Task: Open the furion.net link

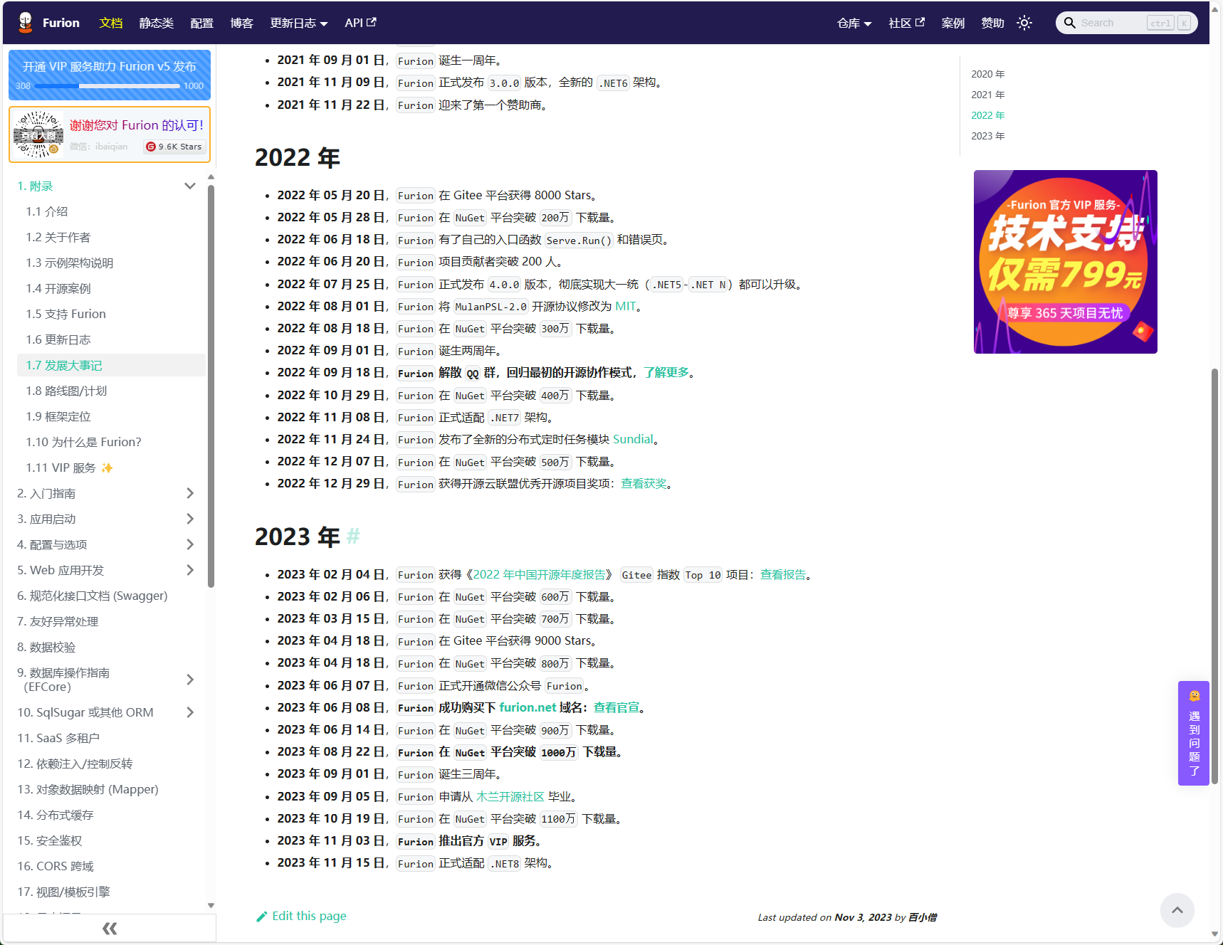Action: (527, 707)
